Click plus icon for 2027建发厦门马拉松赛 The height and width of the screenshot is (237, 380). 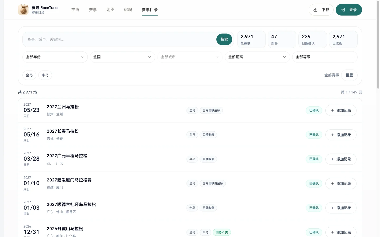pos(332,184)
